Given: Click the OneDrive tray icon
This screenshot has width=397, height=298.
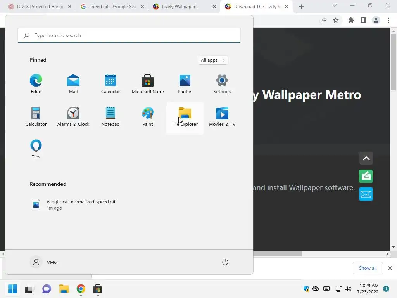Looking at the screenshot, I should tap(316, 289).
